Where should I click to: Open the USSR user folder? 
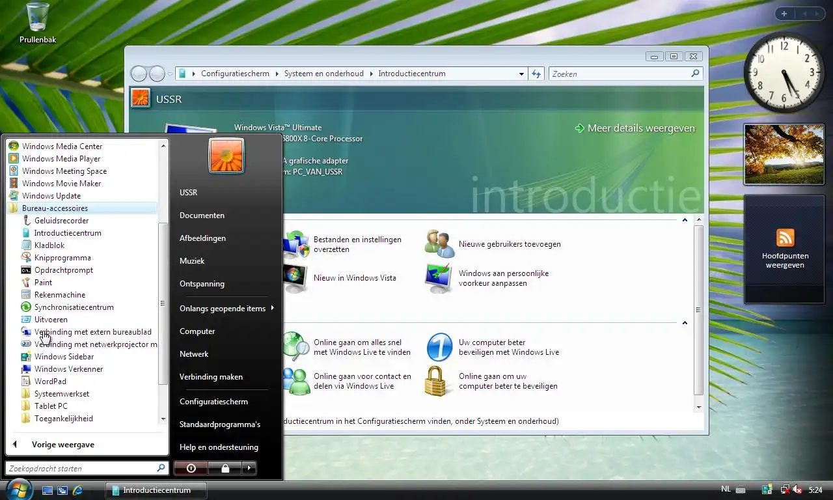(189, 193)
